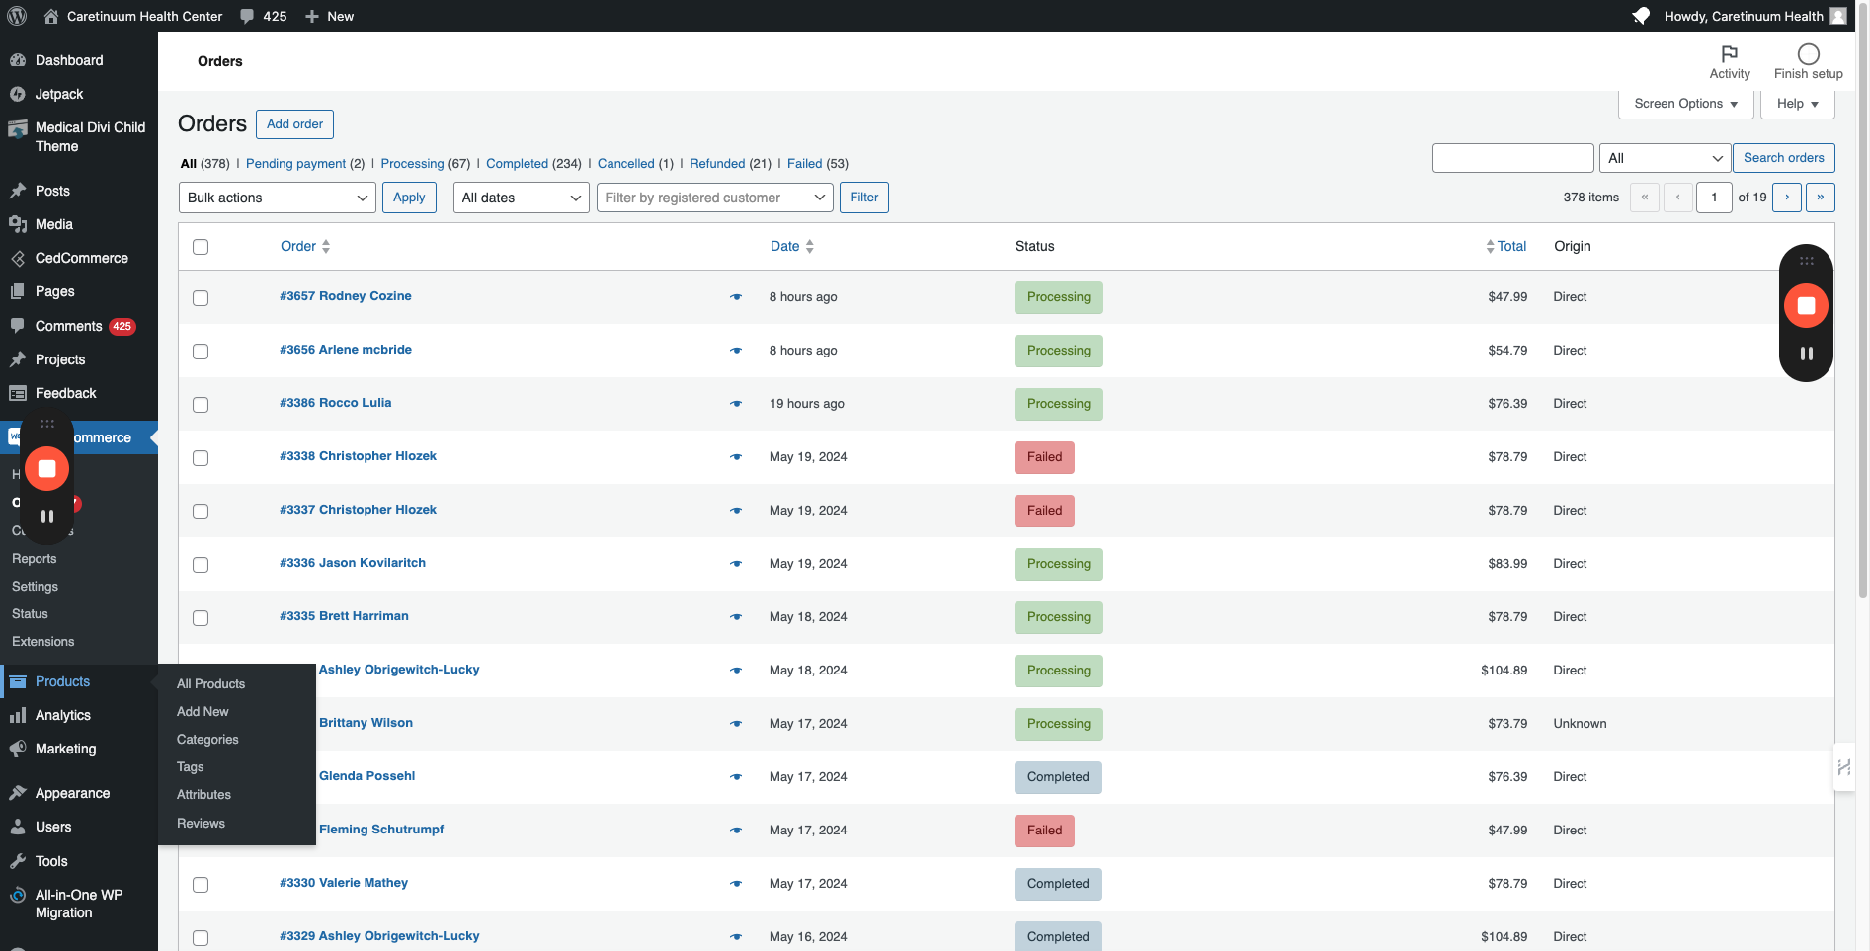
Task: Open WooCommerce Reports submenu link
Action: coord(34,558)
